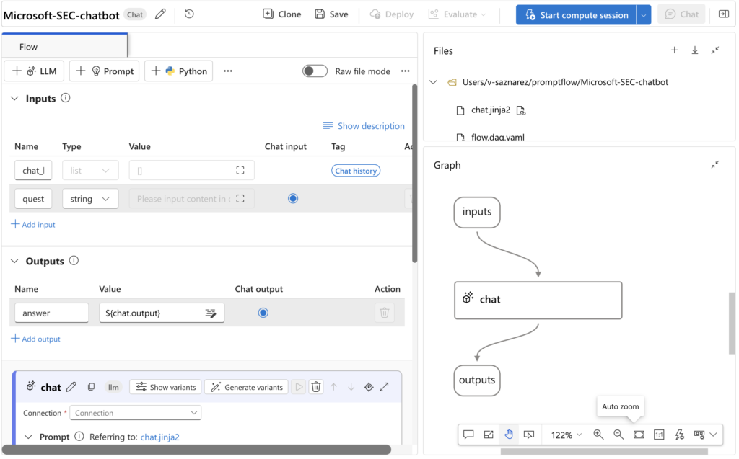Select quest as the chat input
Screen dimensions: 739x459
pos(292,198)
